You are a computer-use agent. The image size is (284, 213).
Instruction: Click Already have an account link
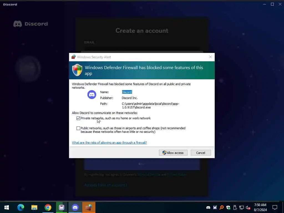(x=106, y=185)
